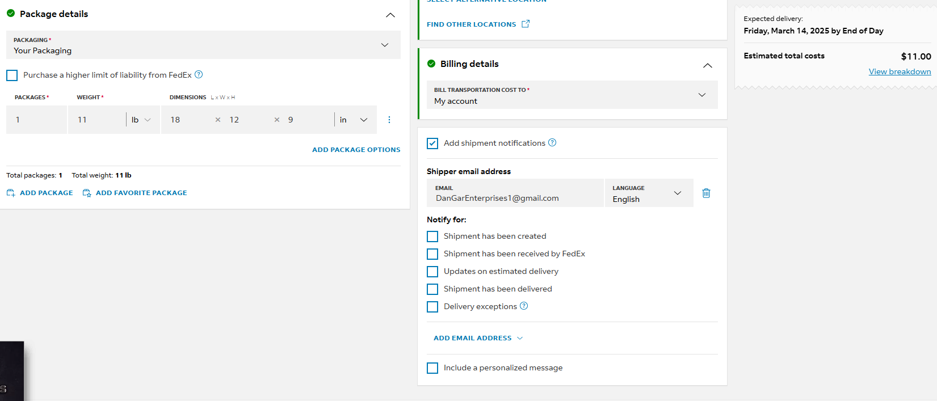Click the green checkmark beside Package details
Screen dimensions: 937x401
pyautogui.click(x=11, y=13)
